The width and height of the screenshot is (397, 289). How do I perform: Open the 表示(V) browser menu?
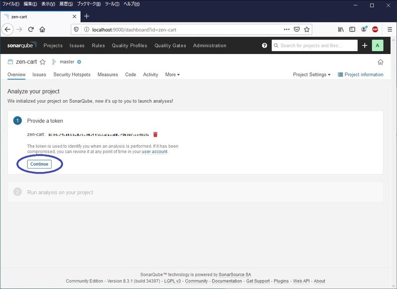click(48, 4)
